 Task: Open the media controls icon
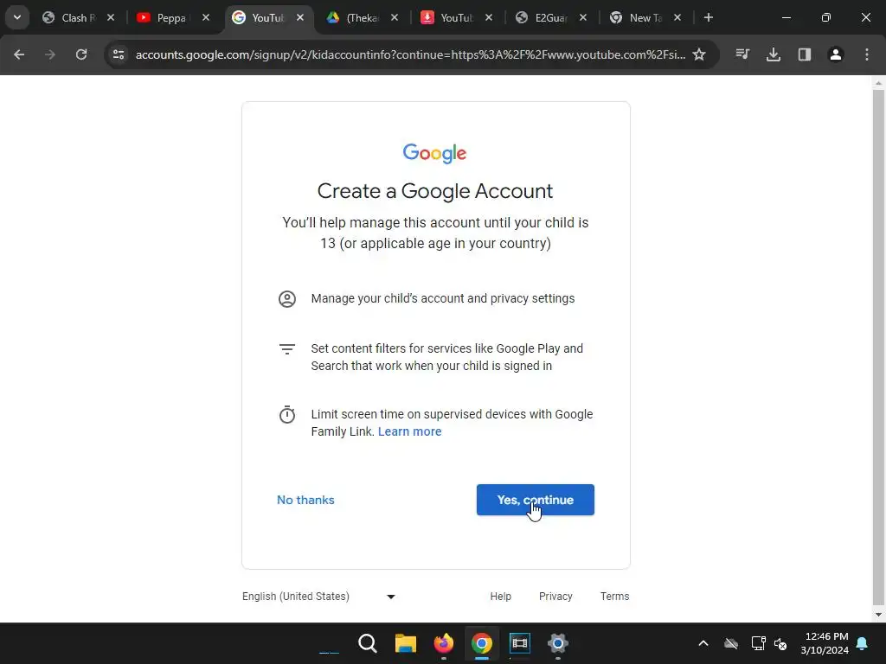742,54
